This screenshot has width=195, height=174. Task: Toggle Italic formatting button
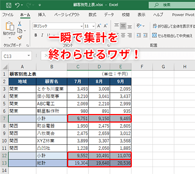point(42,35)
